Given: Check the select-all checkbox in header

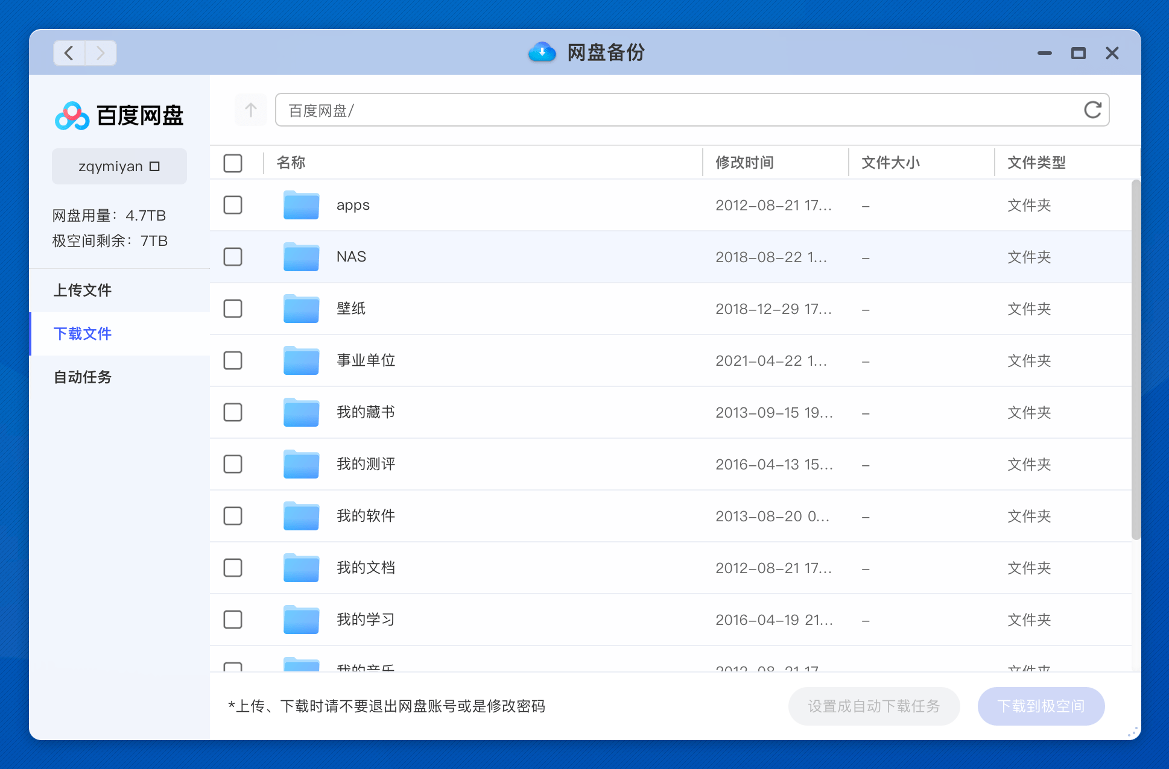Looking at the screenshot, I should click(x=232, y=163).
